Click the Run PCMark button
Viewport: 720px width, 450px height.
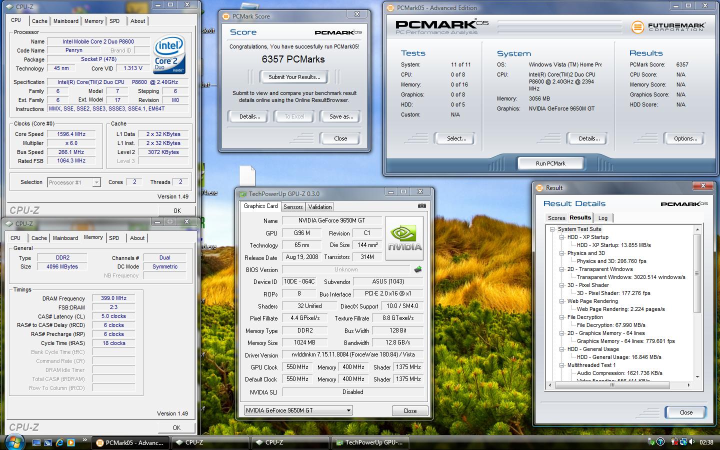pyautogui.click(x=550, y=163)
